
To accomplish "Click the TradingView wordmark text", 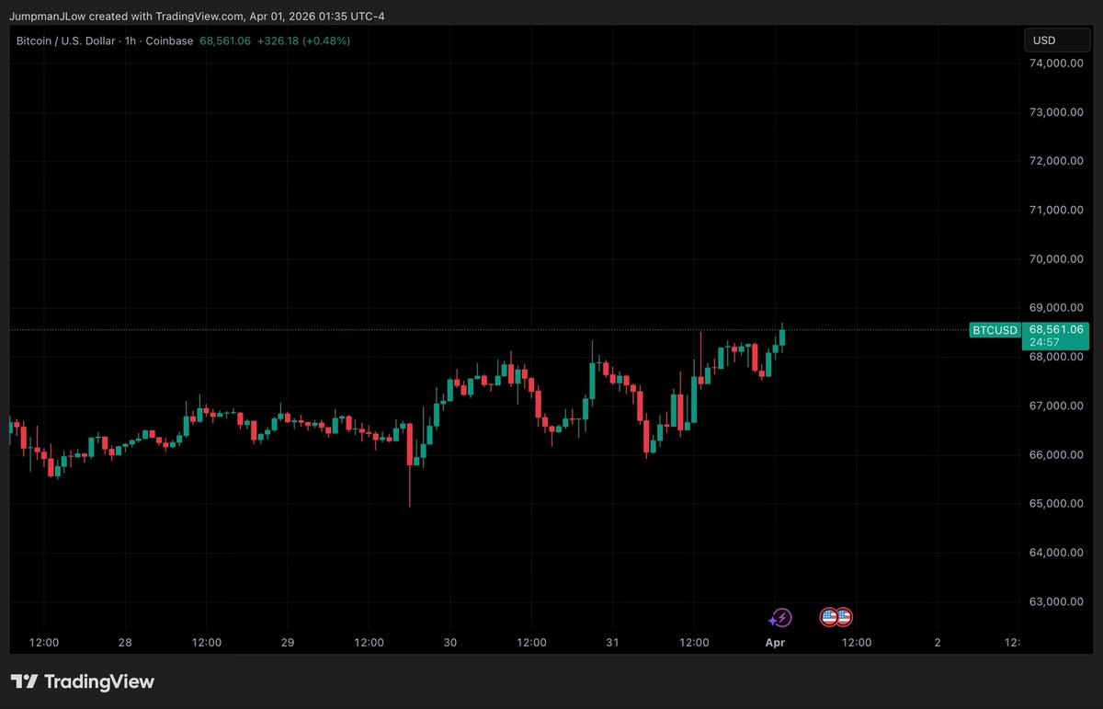I will point(99,681).
